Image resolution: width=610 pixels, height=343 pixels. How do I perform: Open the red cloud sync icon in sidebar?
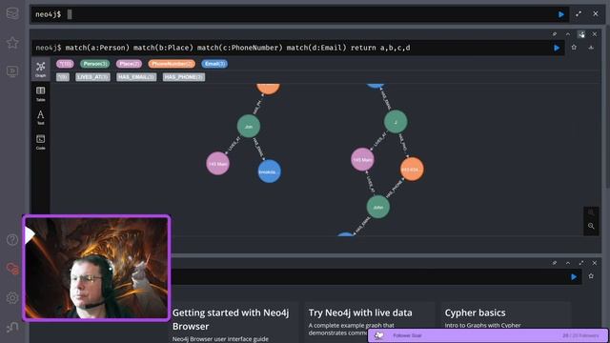(12, 269)
